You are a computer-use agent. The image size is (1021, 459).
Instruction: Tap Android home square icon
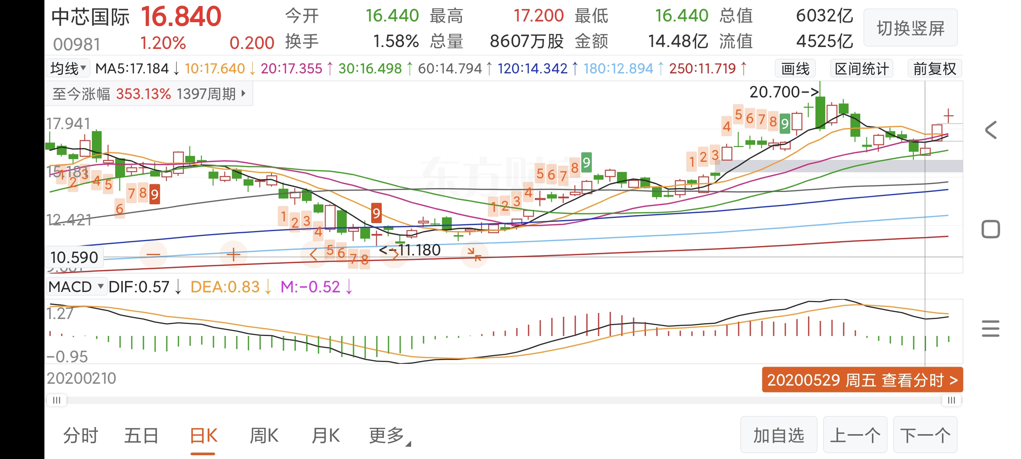[991, 229]
